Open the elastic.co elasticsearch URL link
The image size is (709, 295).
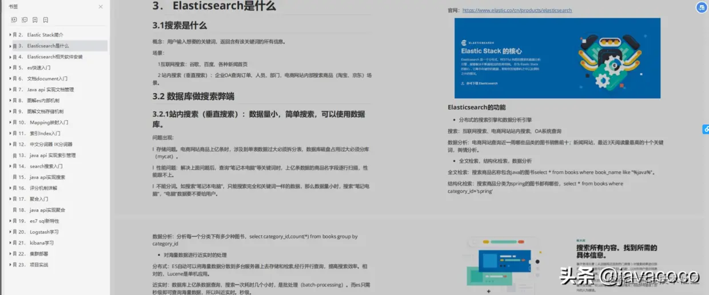[517, 10]
